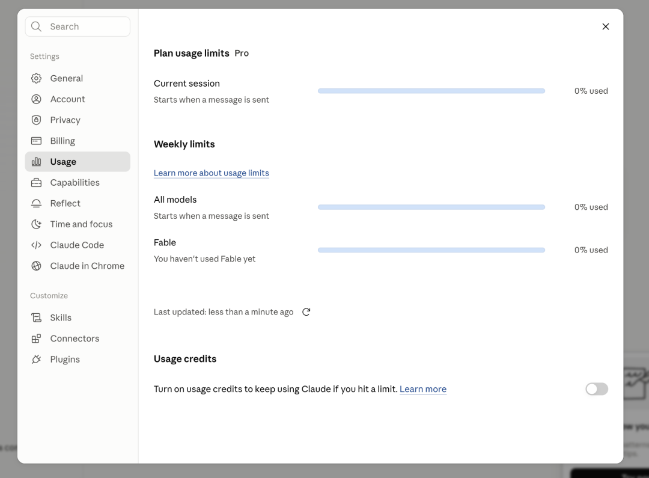The width and height of the screenshot is (649, 478).
Task: Go to Privacy settings
Action: tap(78, 120)
